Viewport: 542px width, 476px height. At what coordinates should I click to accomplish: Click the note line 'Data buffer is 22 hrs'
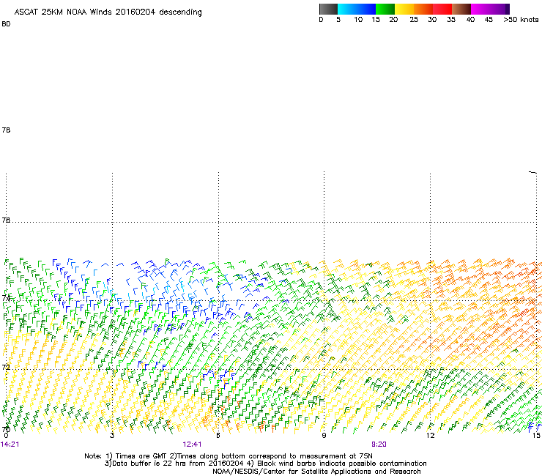265,464
